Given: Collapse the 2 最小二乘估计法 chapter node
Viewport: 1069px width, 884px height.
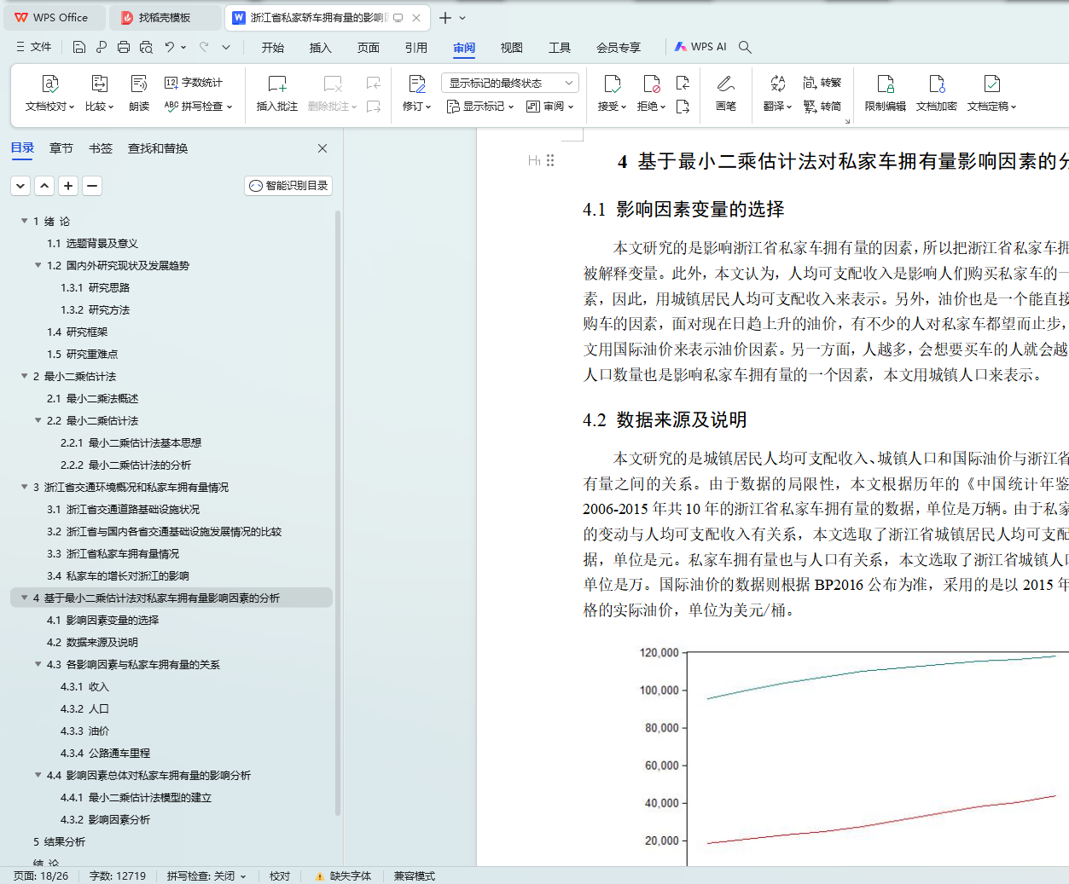Looking at the screenshot, I should [24, 376].
